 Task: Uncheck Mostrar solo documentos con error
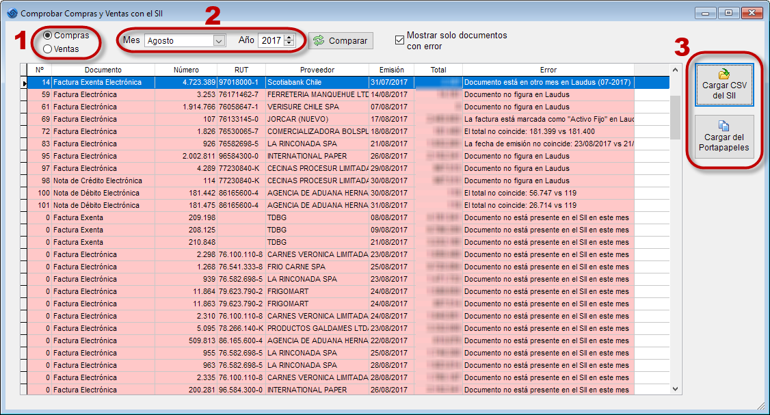coord(400,40)
